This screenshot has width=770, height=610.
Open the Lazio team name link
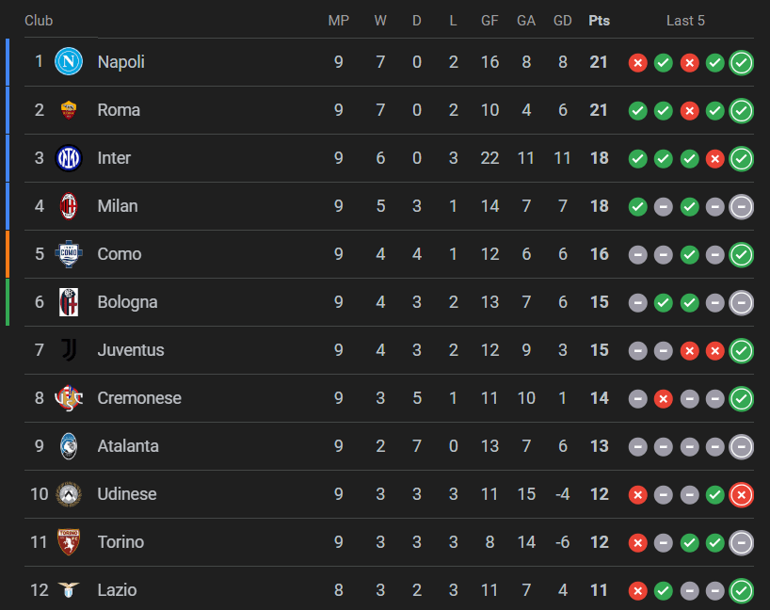[x=117, y=590]
